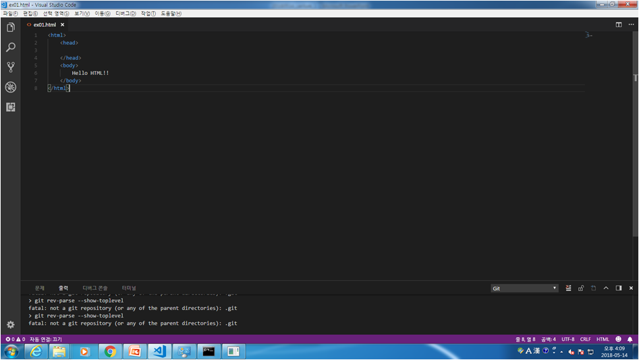Click the taskbar clock showing 오후 4:09
639x360 pixels.
614,352
